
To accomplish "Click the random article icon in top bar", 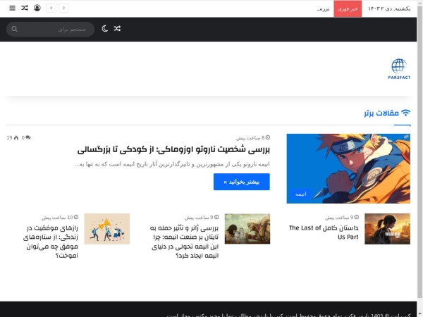I will coord(25,8).
